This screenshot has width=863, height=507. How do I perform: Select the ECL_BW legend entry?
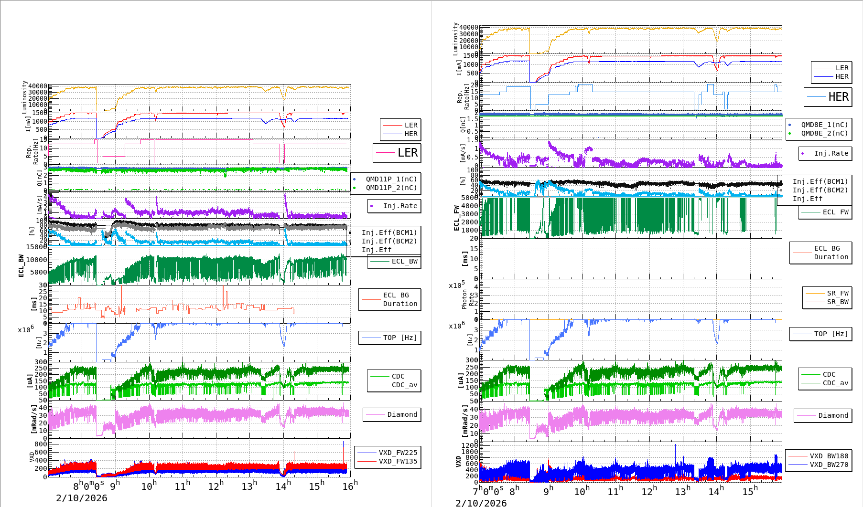(394, 262)
